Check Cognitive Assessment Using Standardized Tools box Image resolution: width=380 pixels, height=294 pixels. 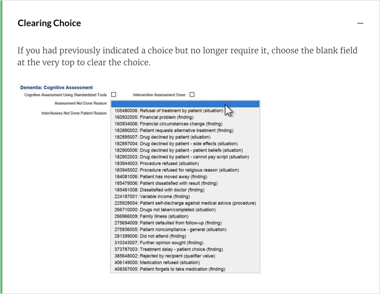pyautogui.click(x=114, y=95)
